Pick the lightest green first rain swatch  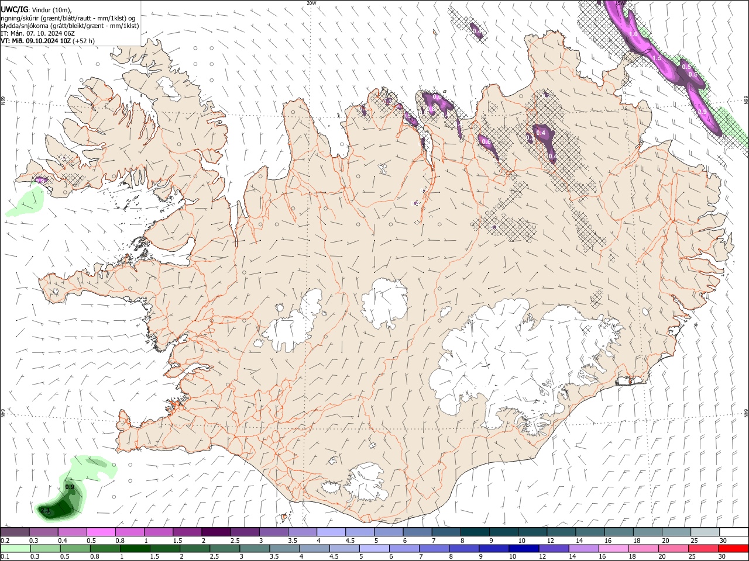click(x=15, y=548)
